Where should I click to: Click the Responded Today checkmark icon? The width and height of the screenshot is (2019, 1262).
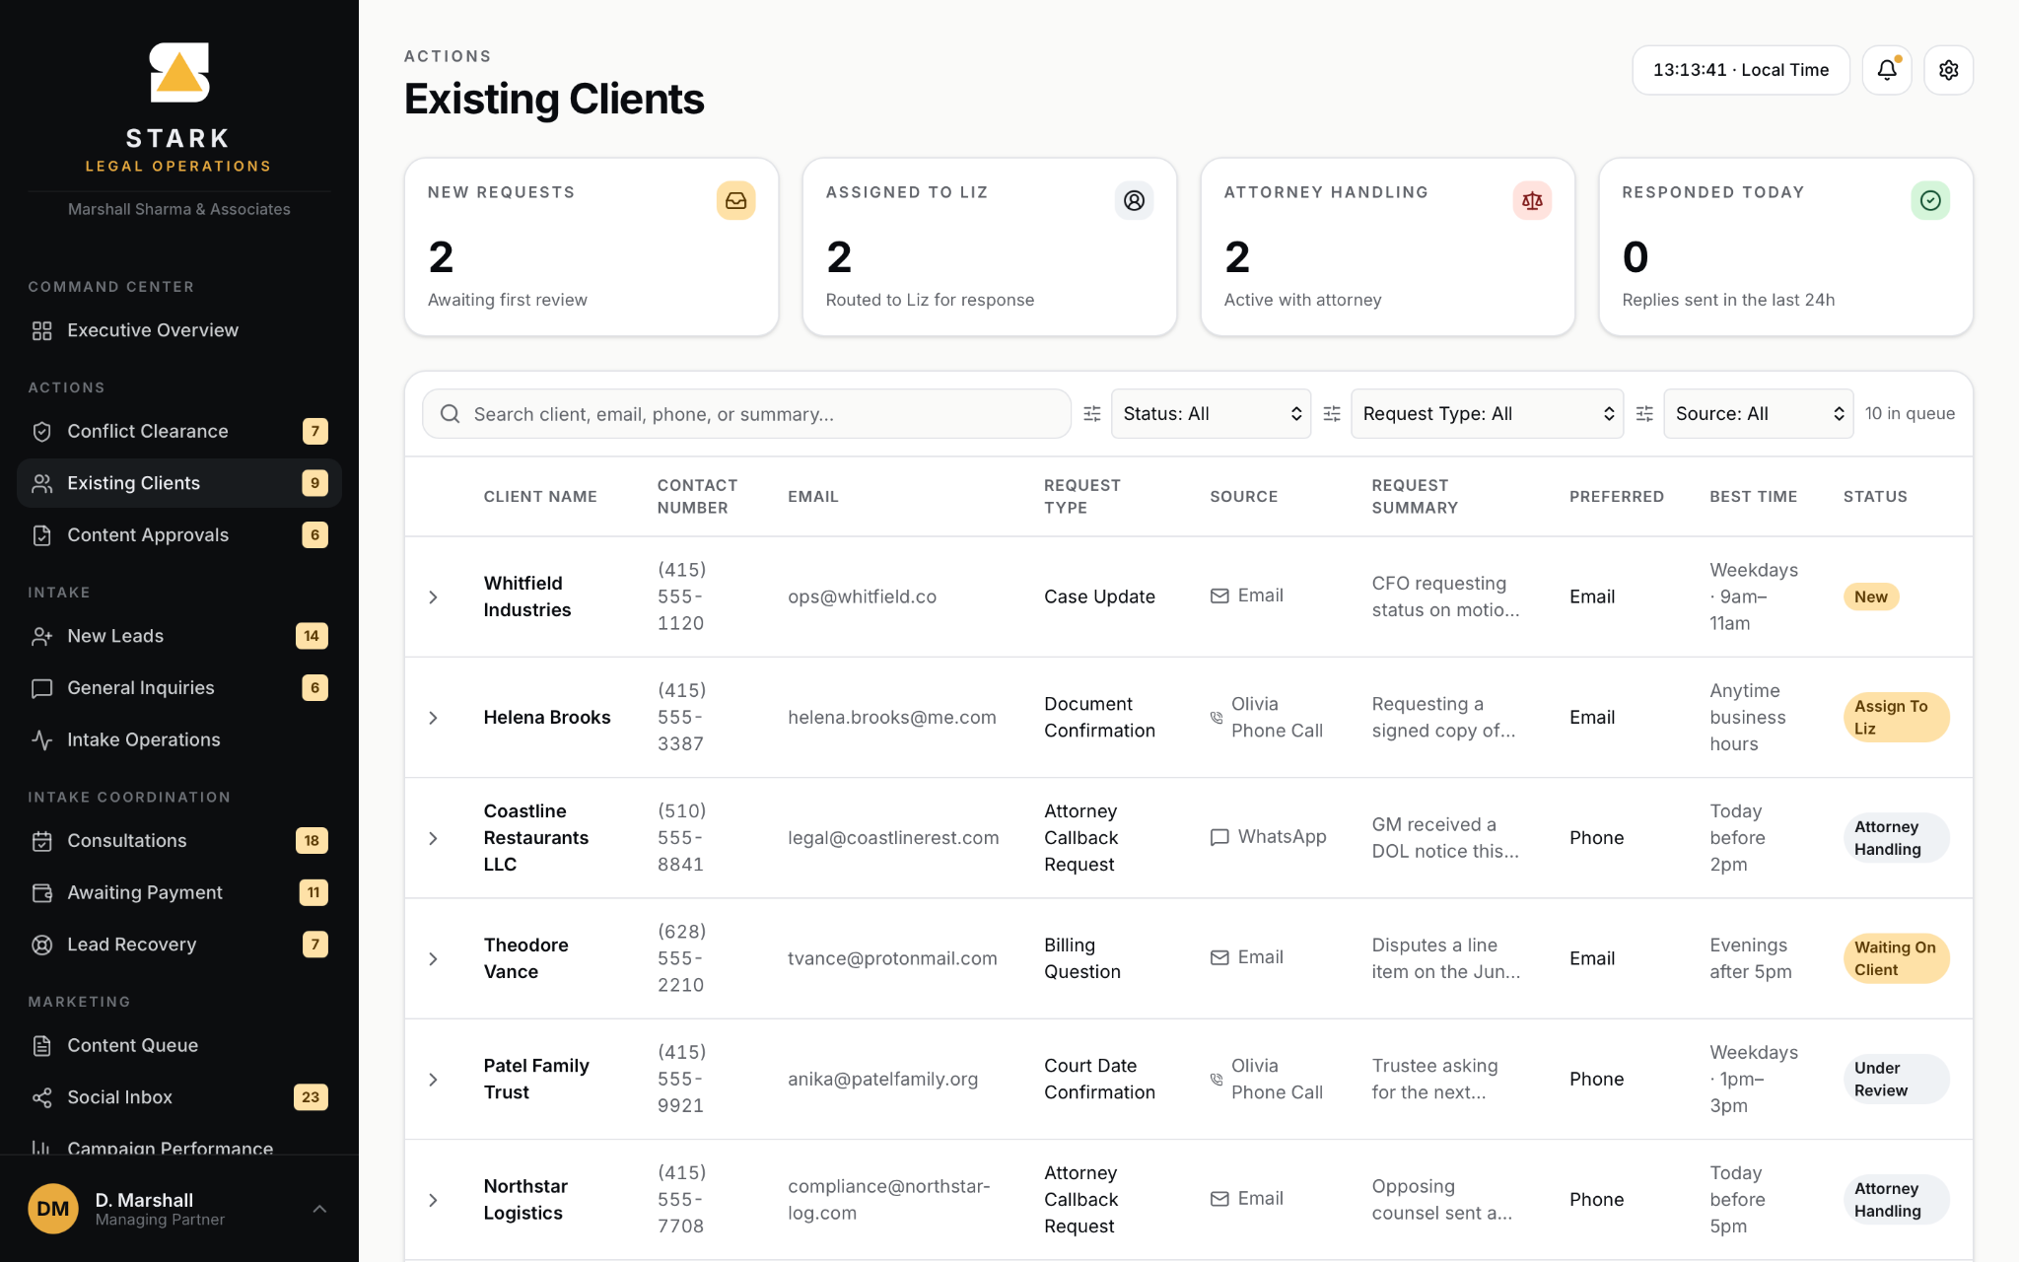(x=1930, y=200)
